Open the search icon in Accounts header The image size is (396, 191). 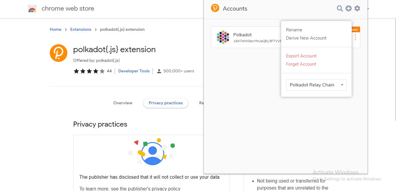340,8
